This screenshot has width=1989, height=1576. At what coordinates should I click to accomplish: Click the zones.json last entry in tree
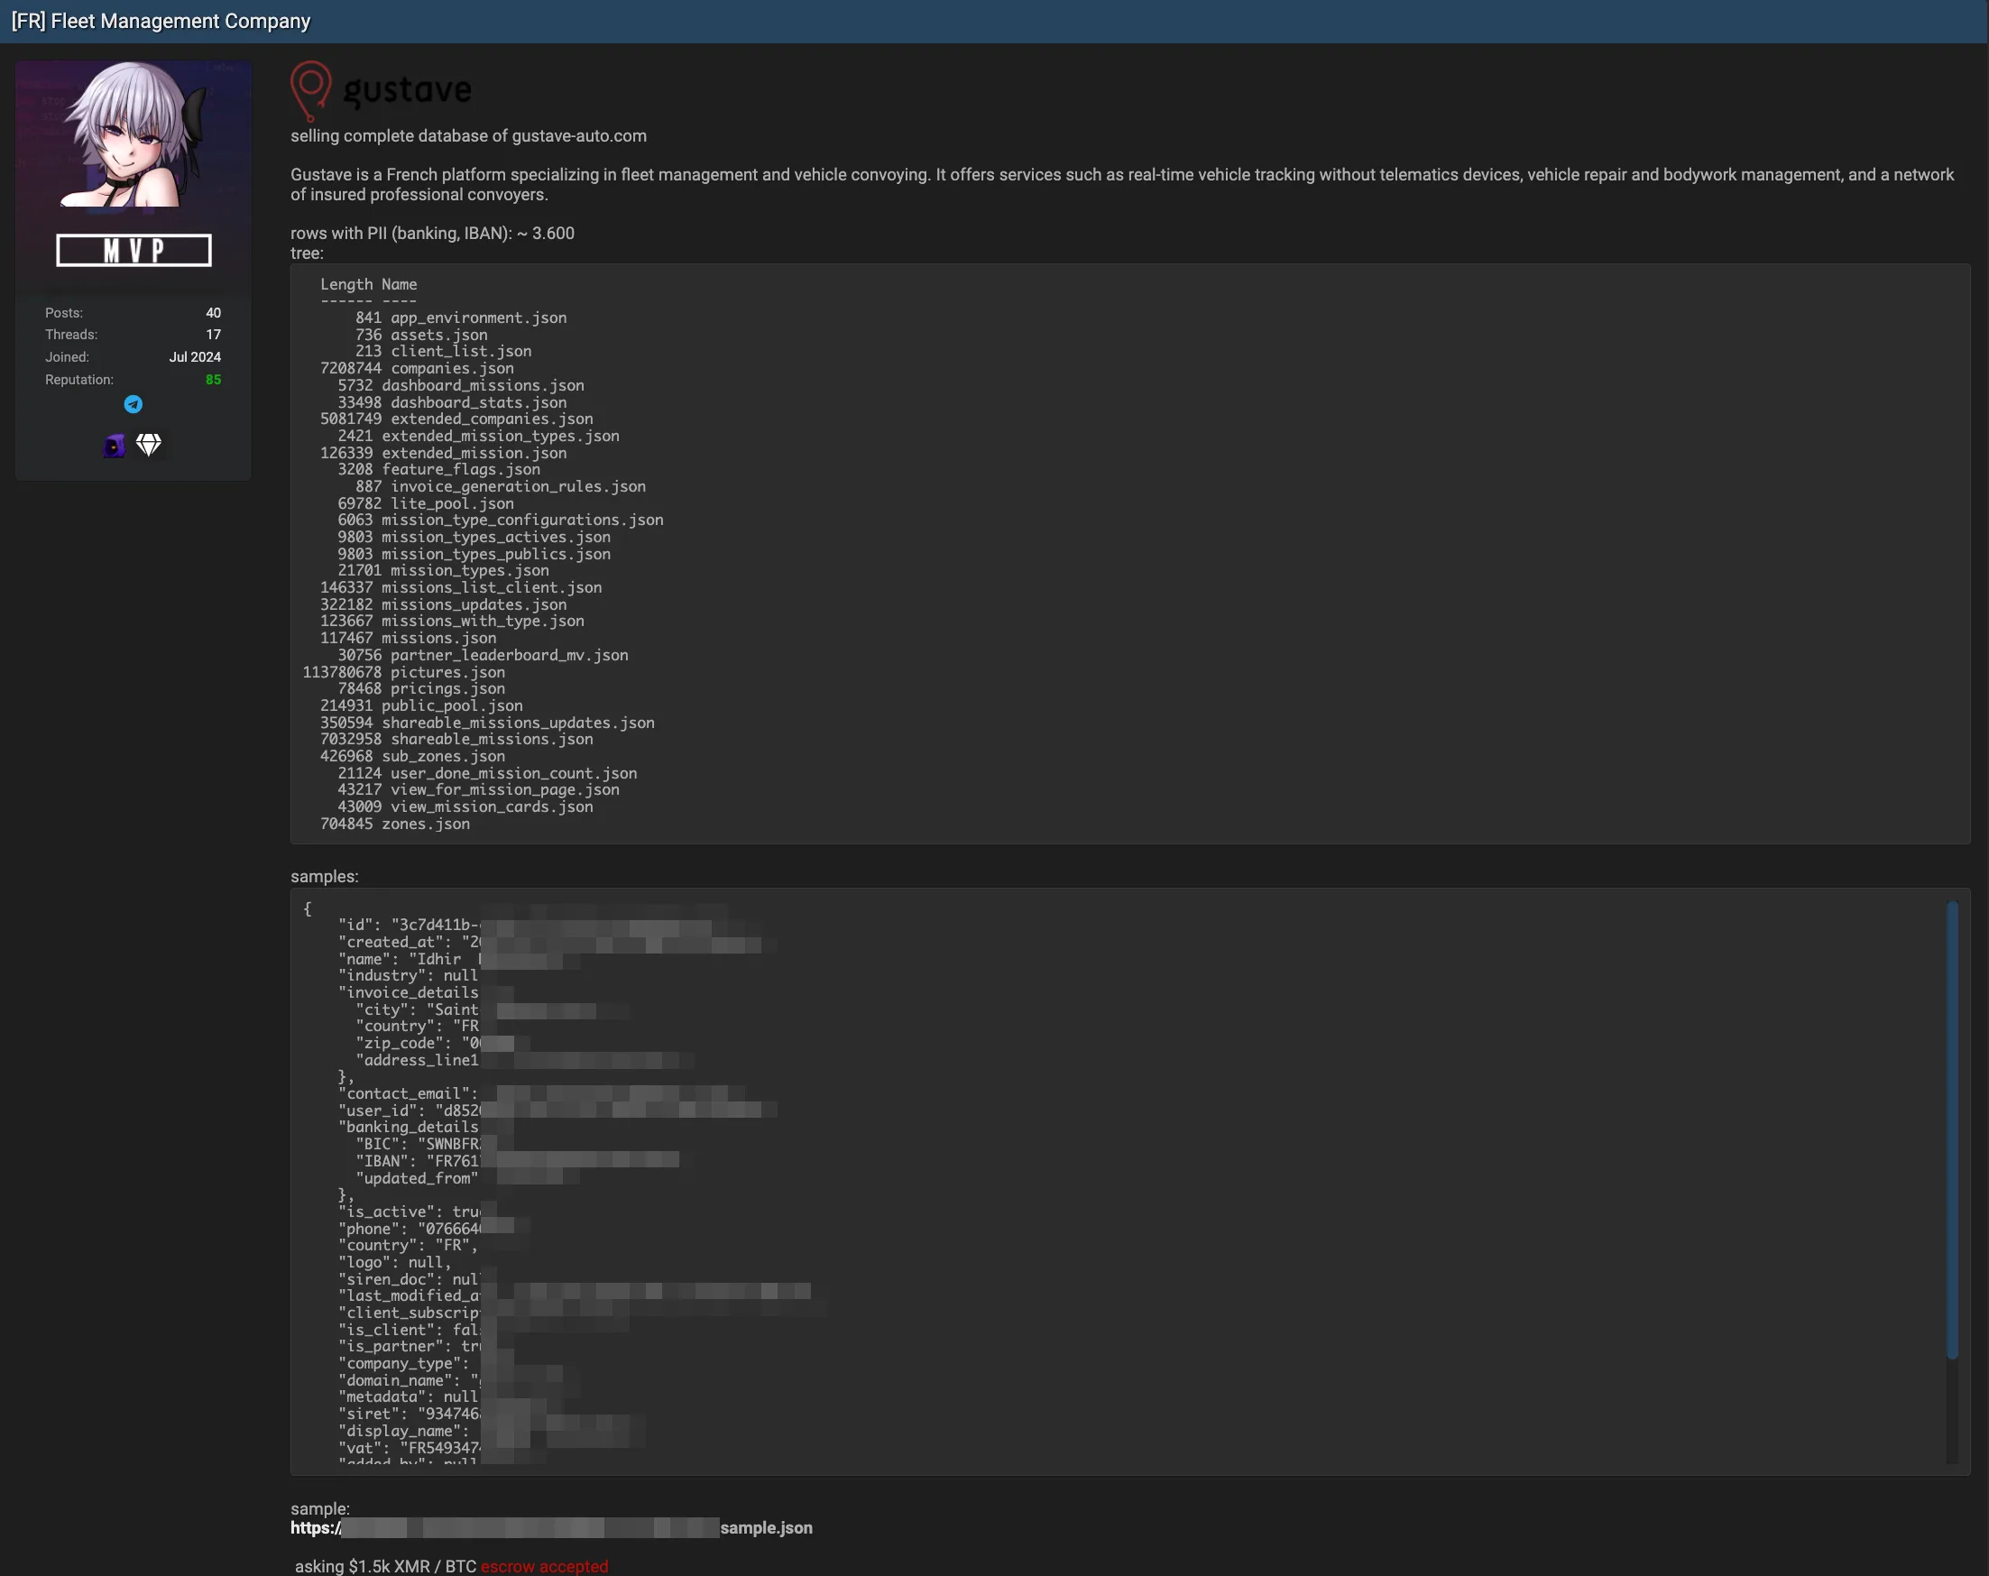[395, 824]
